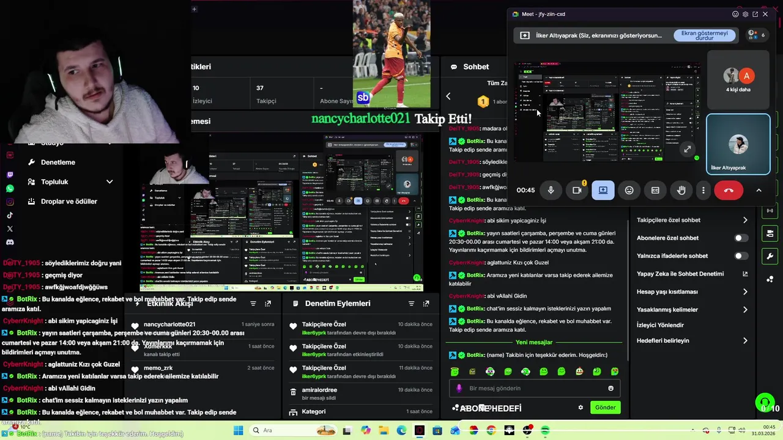Open TikTok icon in left social strip
This screenshot has width=783, height=440.
point(10,215)
